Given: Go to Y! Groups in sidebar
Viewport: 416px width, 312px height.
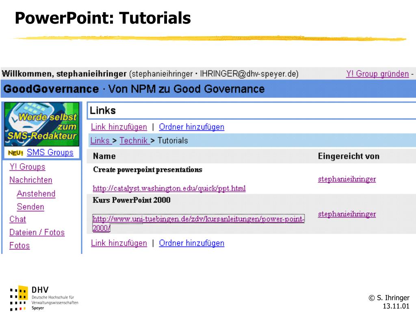Looking at the screenshot, I should (27, 167).
